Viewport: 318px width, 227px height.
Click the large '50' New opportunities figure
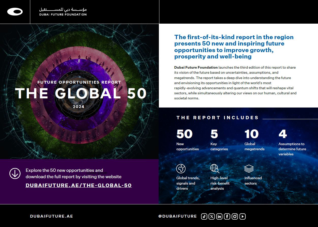coord(185,134)
